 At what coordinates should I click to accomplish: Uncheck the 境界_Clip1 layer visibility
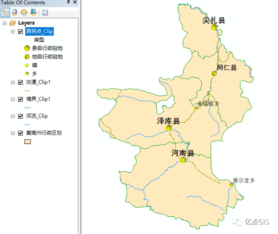tap(20, 99)
